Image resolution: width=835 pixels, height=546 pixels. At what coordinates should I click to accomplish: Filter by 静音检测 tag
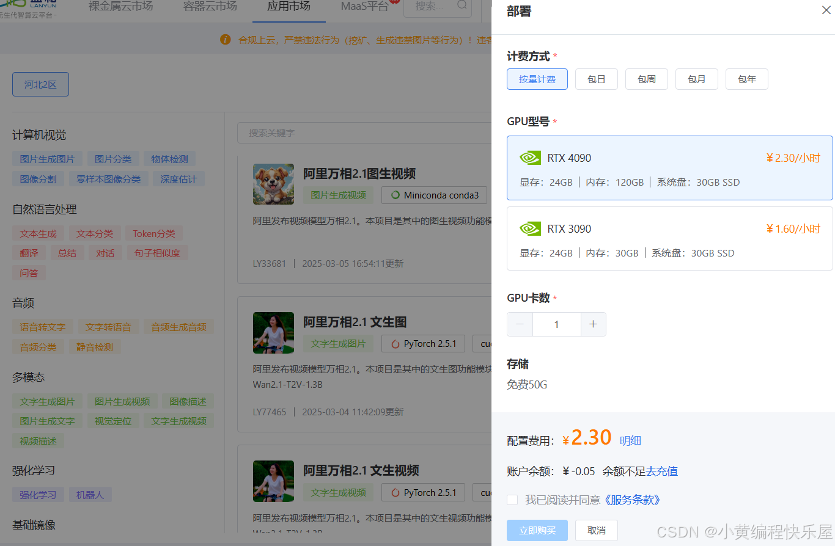[95, 347]
